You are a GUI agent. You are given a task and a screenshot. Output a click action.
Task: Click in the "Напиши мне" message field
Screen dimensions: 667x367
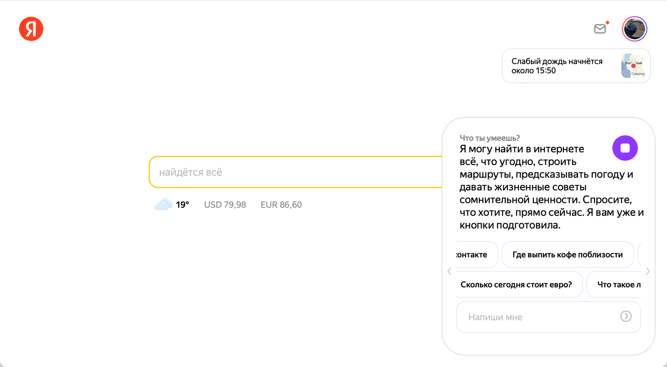(538, 317)
